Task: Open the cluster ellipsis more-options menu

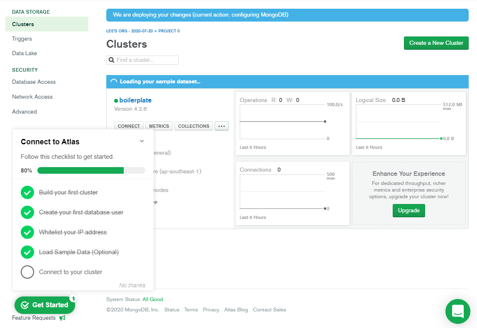Action: [221, 126]
